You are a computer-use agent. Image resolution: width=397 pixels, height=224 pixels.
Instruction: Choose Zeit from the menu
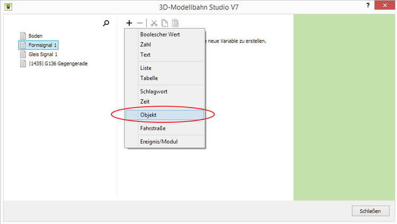pos(165,102)
